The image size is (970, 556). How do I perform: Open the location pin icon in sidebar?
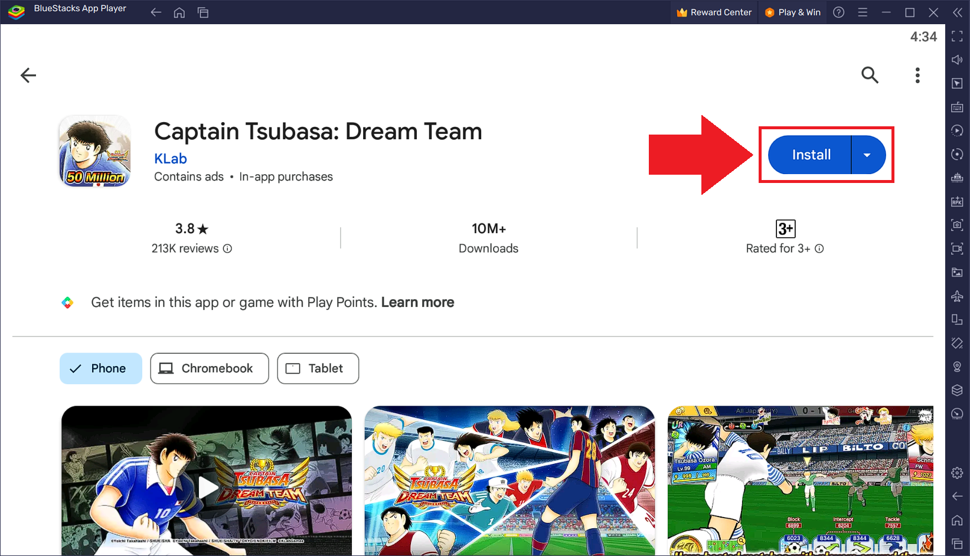coord(958,367)
